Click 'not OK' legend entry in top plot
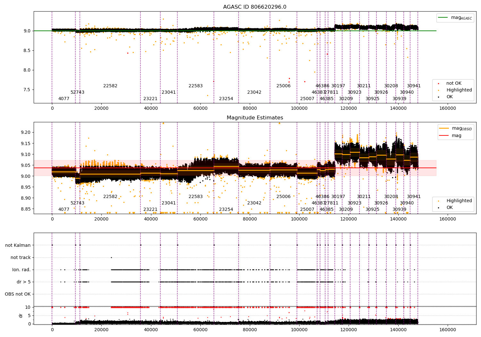 [454, 83]
